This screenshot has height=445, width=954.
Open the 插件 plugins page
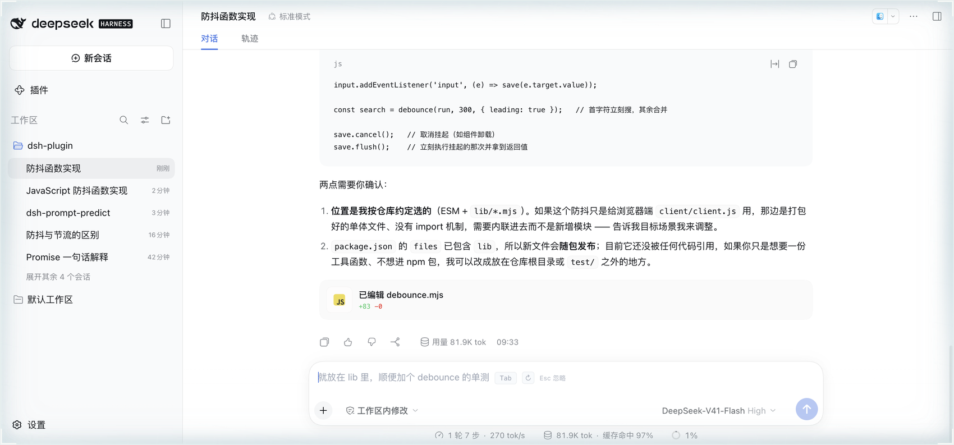31,90
